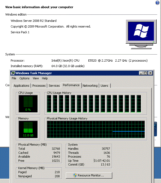Click the Commit (GB) value 13 / 63
This screenshot has width=161, height=183.
tap(105, 164)
